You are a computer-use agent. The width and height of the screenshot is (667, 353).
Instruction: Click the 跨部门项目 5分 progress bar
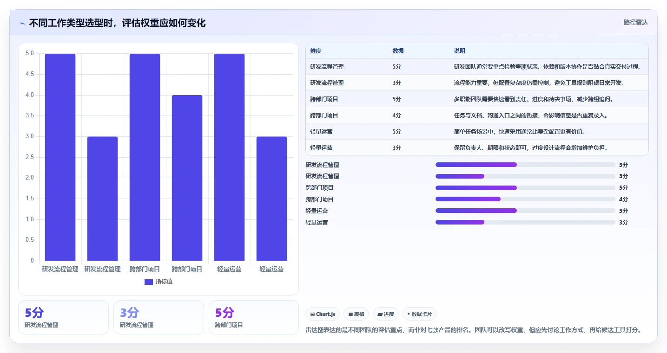(525, 188)
